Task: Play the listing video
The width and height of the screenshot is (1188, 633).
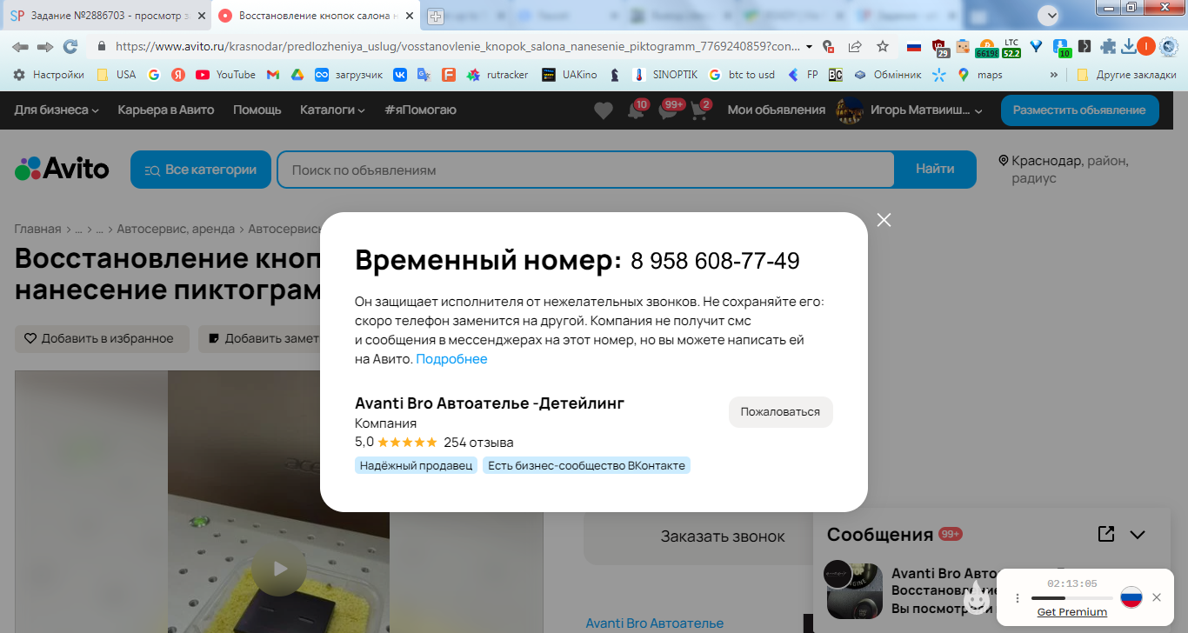Action: (x=280, y=569)
